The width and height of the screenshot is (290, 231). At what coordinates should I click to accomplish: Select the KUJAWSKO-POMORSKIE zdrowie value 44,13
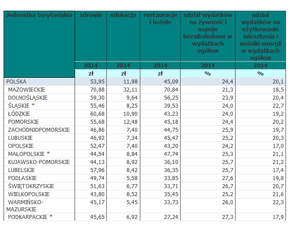97,162
